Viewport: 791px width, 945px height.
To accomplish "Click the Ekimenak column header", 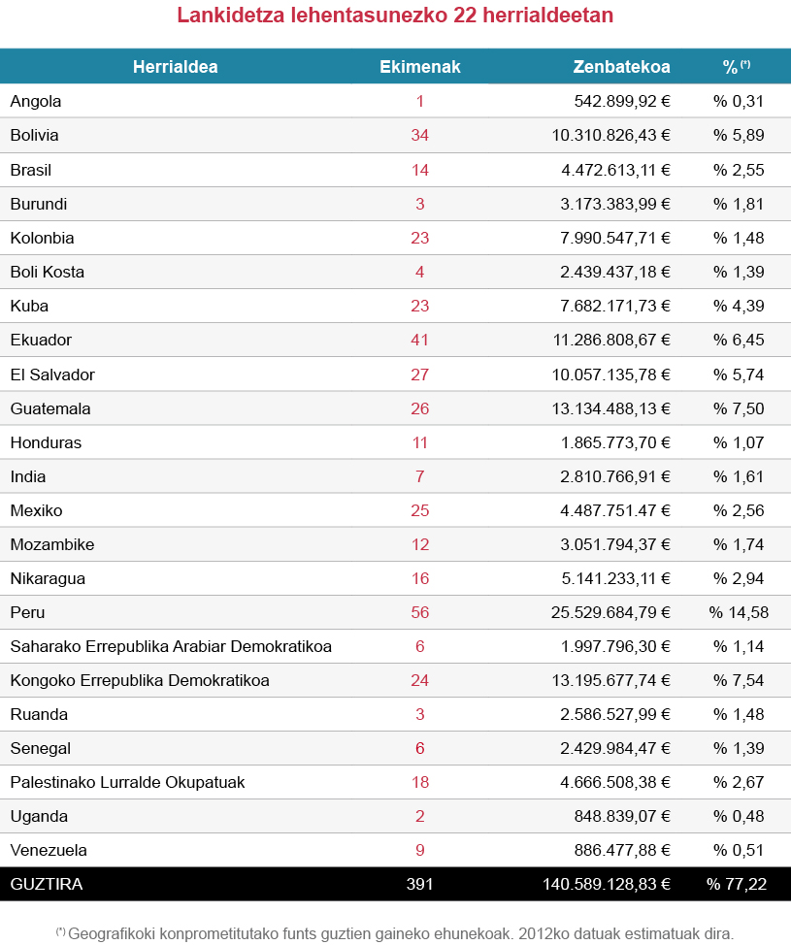I will click(x=419, y=67).
